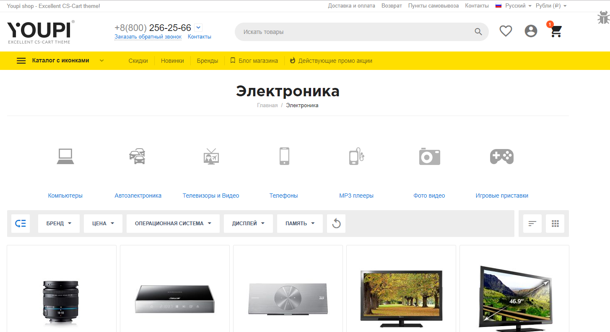
Task: Click the bug icon at right edge
Action: coord(603,18)
